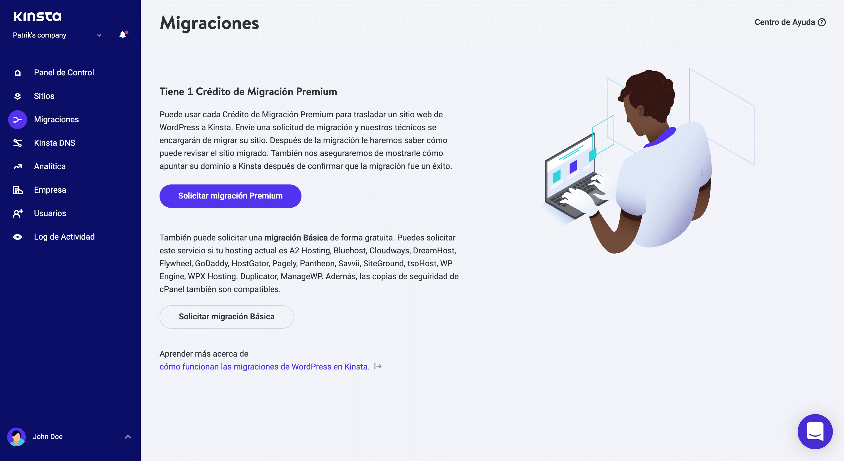
Task: Click the Migraciones icon
Action: (16, 119)
